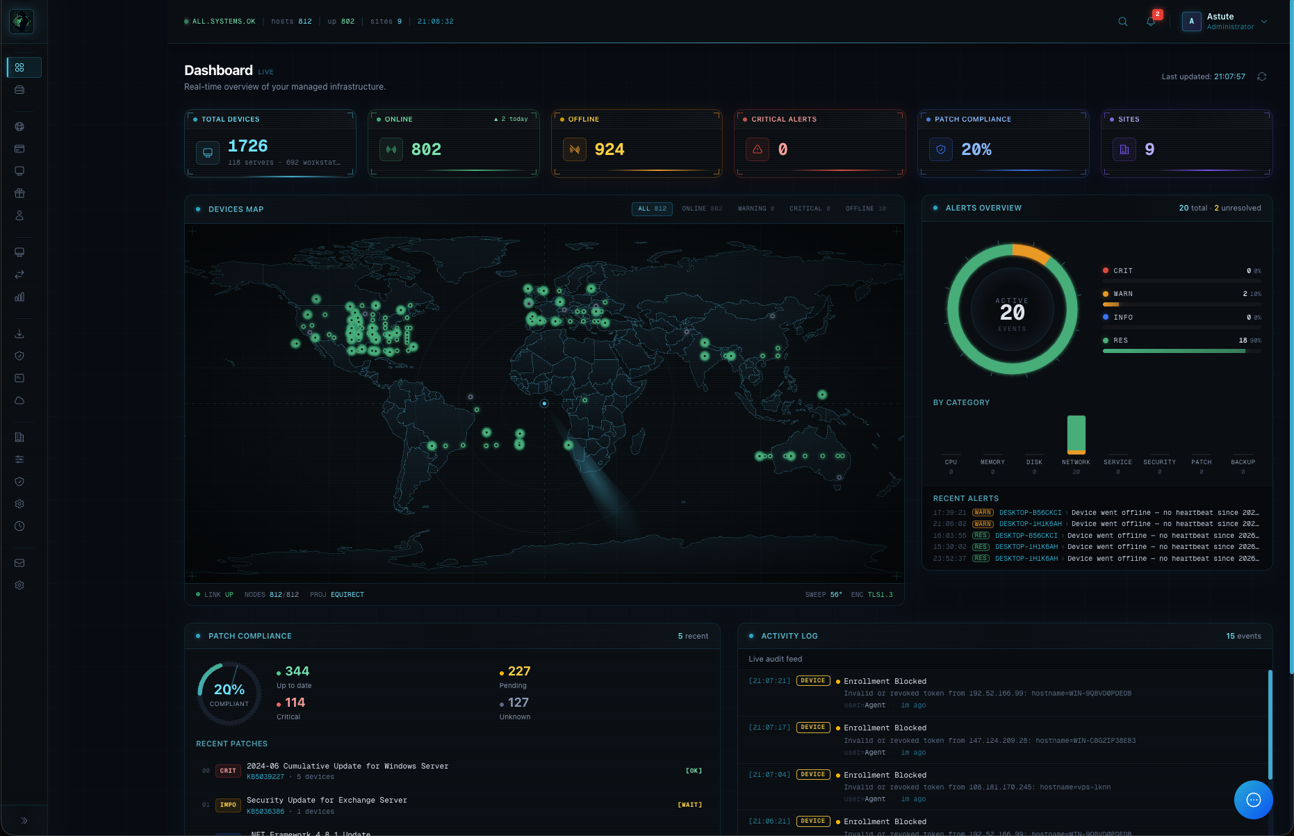Click the Activity Log scrollbar
1294x836 pixels.
(1270, 724)
